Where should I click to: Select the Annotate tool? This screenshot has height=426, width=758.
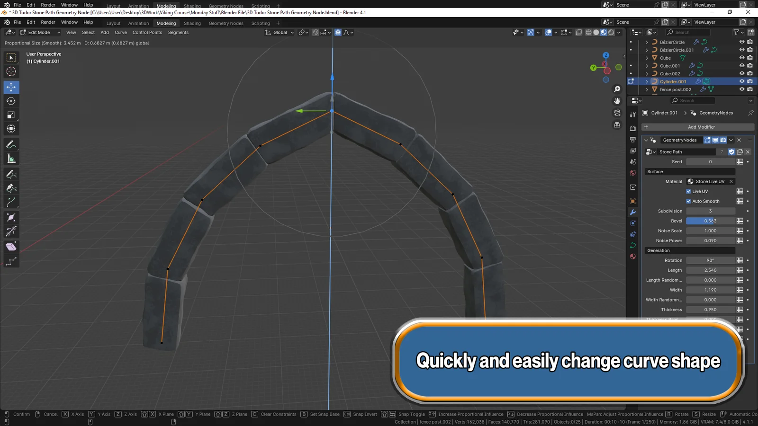coord(11,144)
